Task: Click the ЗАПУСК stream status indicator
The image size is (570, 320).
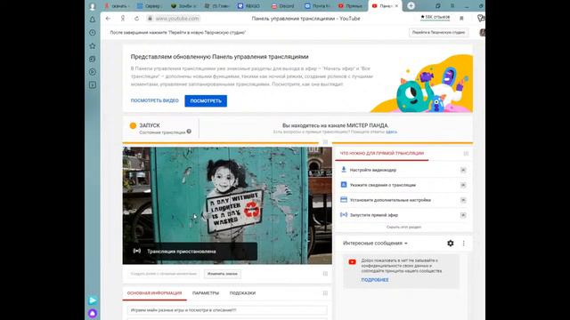Action: [x=150, y=125]
